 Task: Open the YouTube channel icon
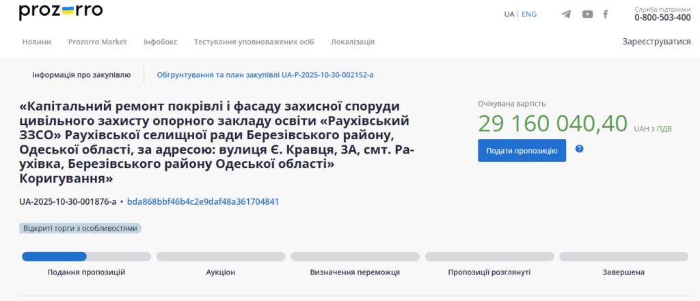click(587, 14)
